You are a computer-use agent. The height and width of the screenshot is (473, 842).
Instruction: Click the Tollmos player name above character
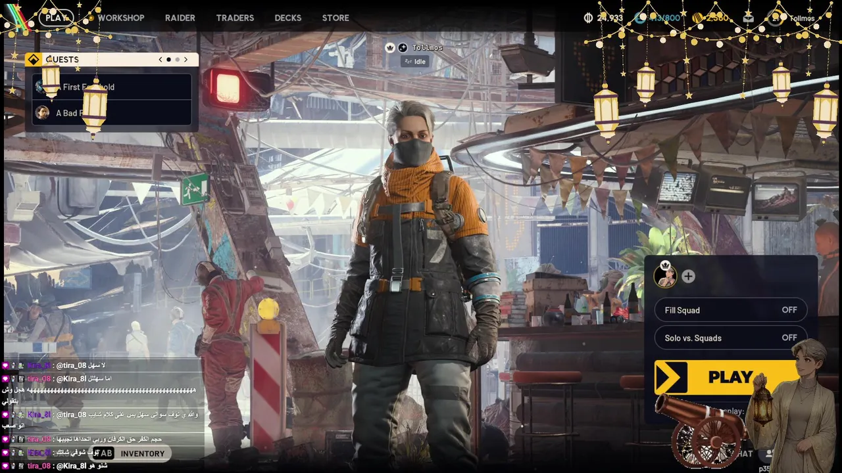428,47
